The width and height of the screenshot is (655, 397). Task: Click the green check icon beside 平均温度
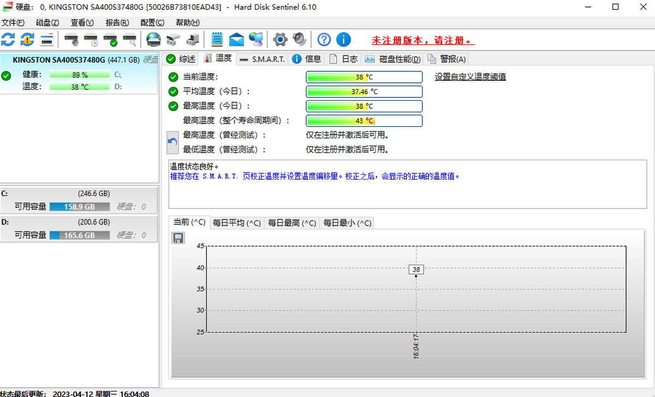pyautogui.click(x=174, y=91)
